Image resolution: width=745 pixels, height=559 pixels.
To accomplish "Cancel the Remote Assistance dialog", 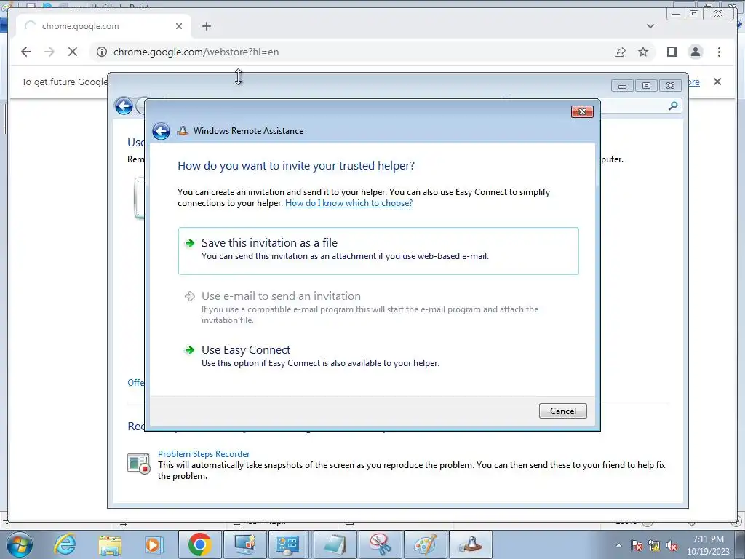I will (x=562, y=411).
